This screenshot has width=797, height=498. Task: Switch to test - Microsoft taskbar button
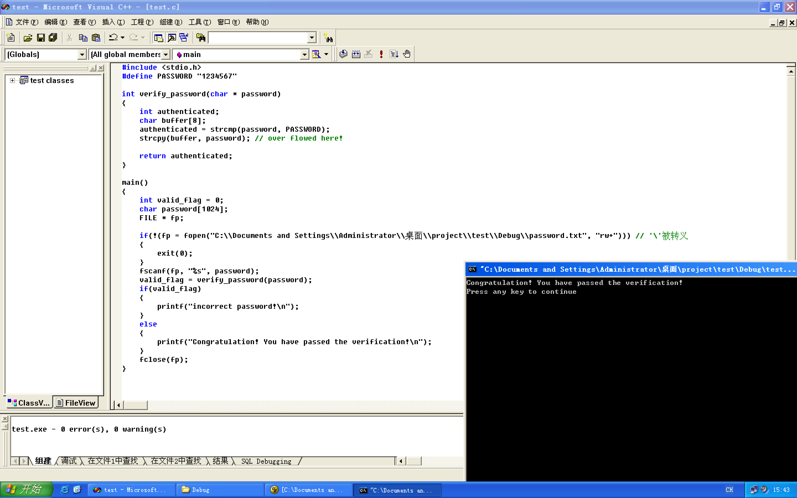132,490
